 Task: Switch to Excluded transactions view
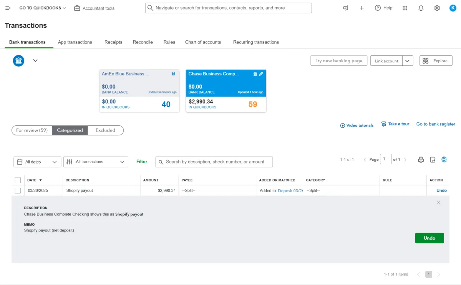106,130
